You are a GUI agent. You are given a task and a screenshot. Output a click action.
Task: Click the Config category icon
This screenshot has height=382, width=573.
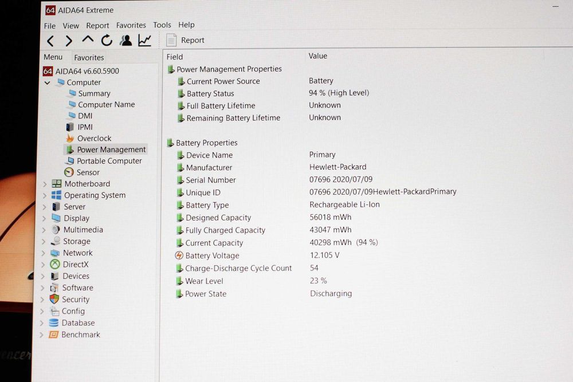[54, 311]
